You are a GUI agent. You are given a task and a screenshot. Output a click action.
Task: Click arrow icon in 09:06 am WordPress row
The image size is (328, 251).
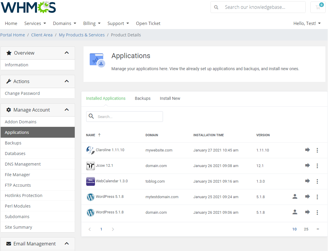click(x=307, y=212)
